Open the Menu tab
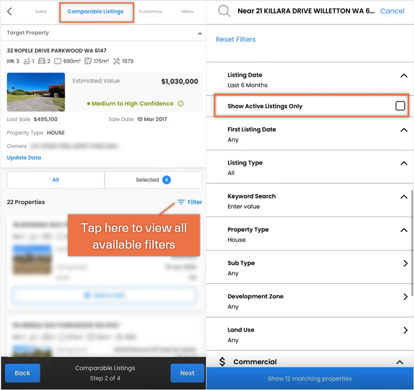The image size is (414, 390). pyautogui.click(x=187, y=12)
